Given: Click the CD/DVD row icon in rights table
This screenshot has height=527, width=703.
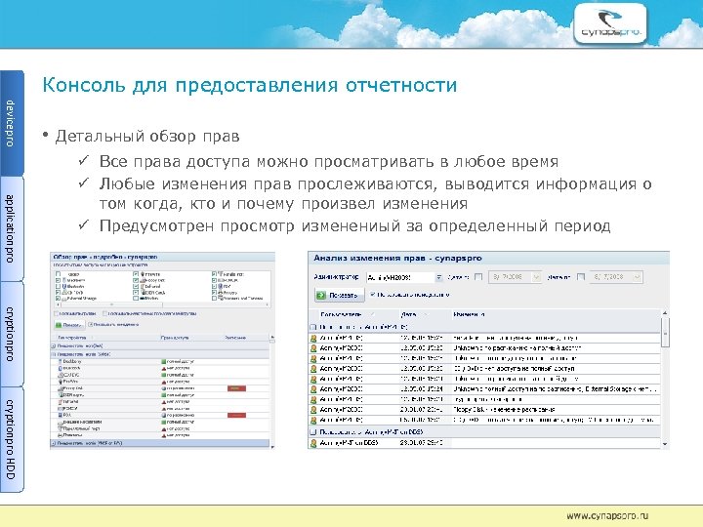Looking at the screenshot, I should [x=61, y=375].
